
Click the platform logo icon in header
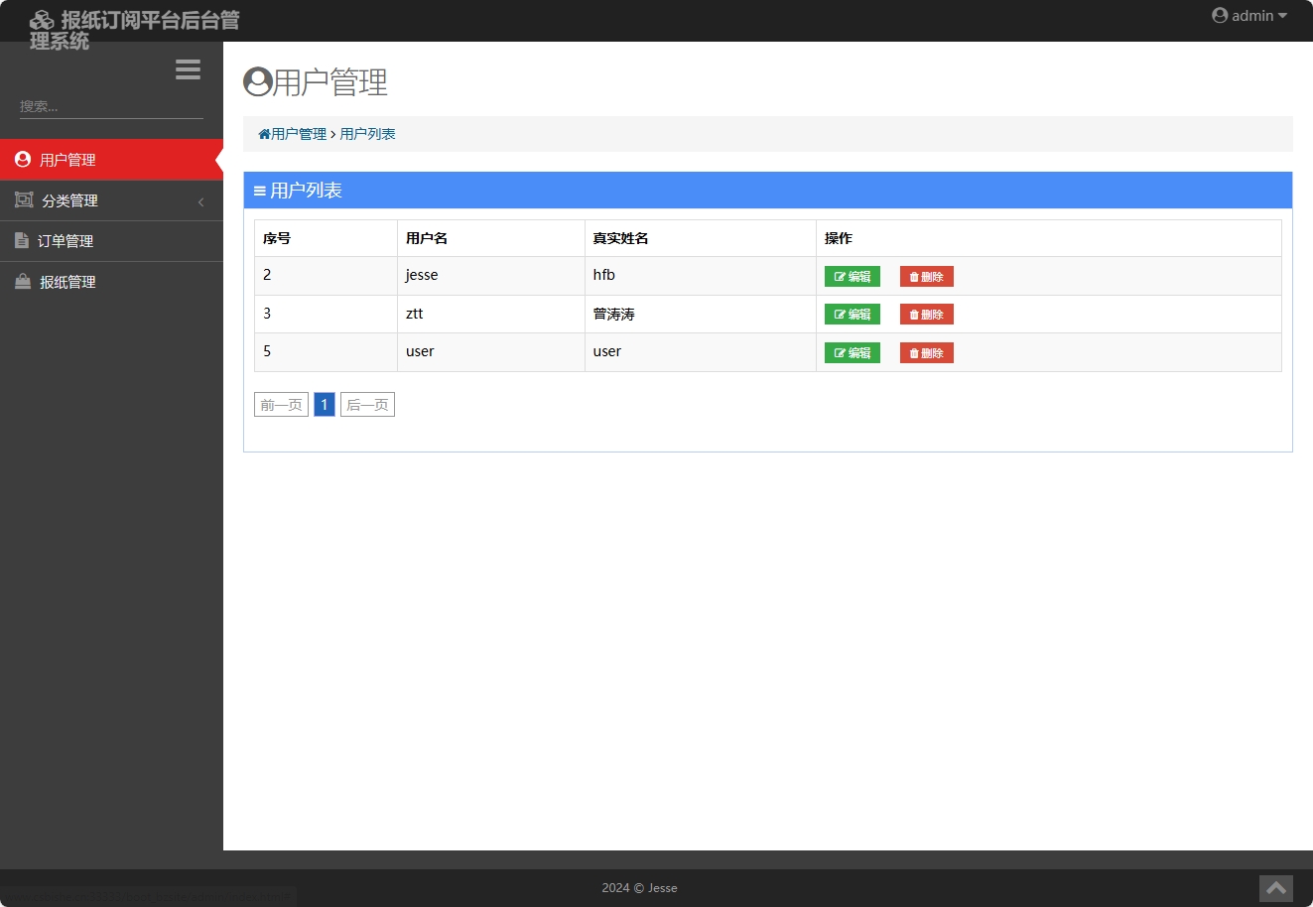(42, 19)
